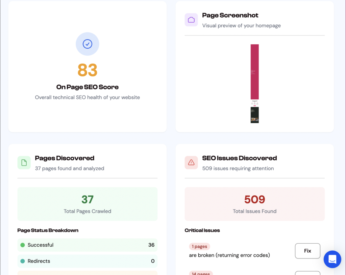
Task: Open the homepage screenshot thumbnail preview
Action: tap(254, 83)
